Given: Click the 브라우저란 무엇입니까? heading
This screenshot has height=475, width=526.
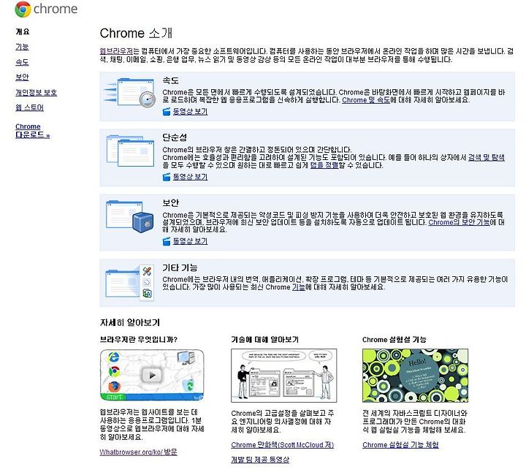Looking at the screenshot, I should tap(139, 340).
